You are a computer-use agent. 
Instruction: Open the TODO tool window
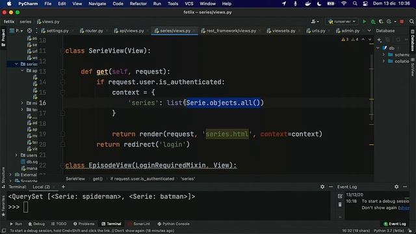point(58,224)
